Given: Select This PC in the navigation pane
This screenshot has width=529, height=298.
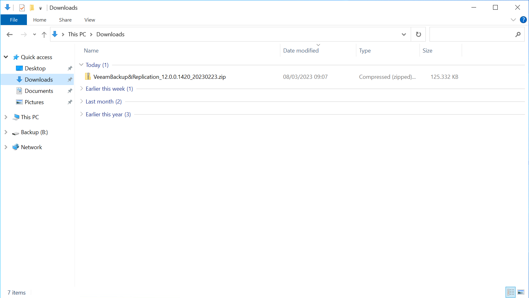Looking at the screenshot, I should (x=30, y=117).
